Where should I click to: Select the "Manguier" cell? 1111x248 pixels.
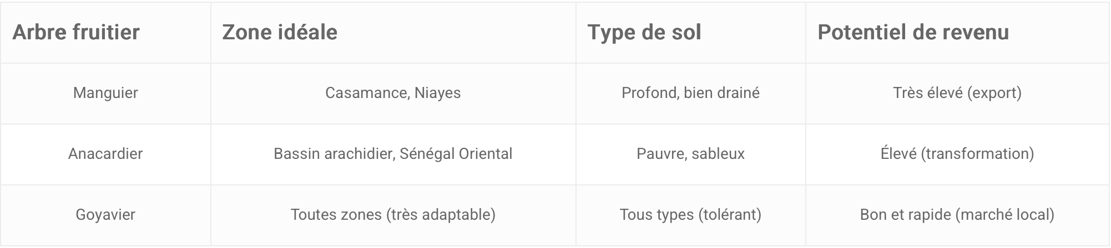pyautogui.click(x=105, y=93)
